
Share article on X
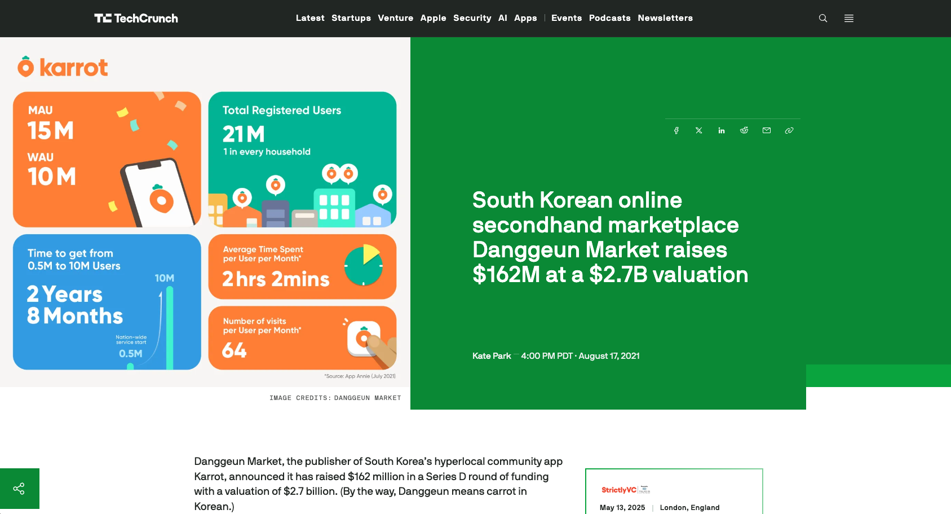click(699, 130)
